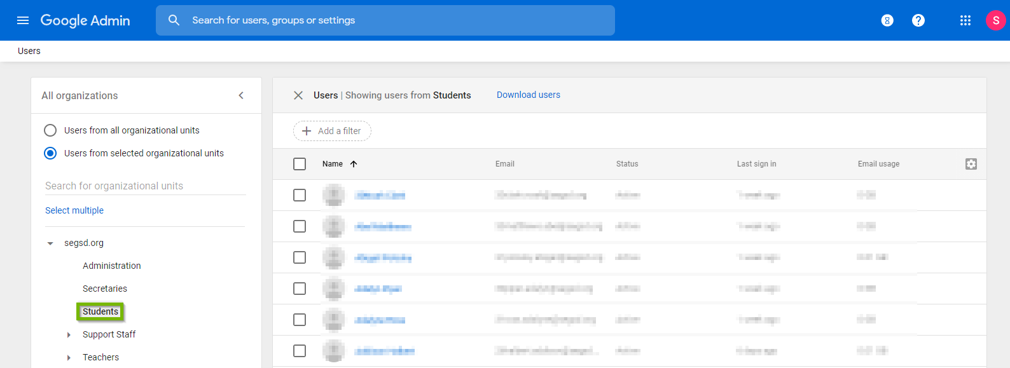Click the Email usage column header
The image size is (1010, 368).
(x=879, y=164)
